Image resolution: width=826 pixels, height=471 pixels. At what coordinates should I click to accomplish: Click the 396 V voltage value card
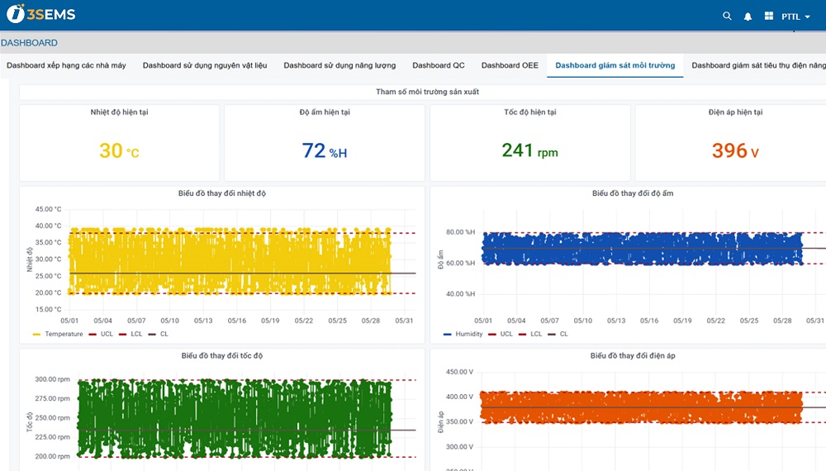point(735,143)
